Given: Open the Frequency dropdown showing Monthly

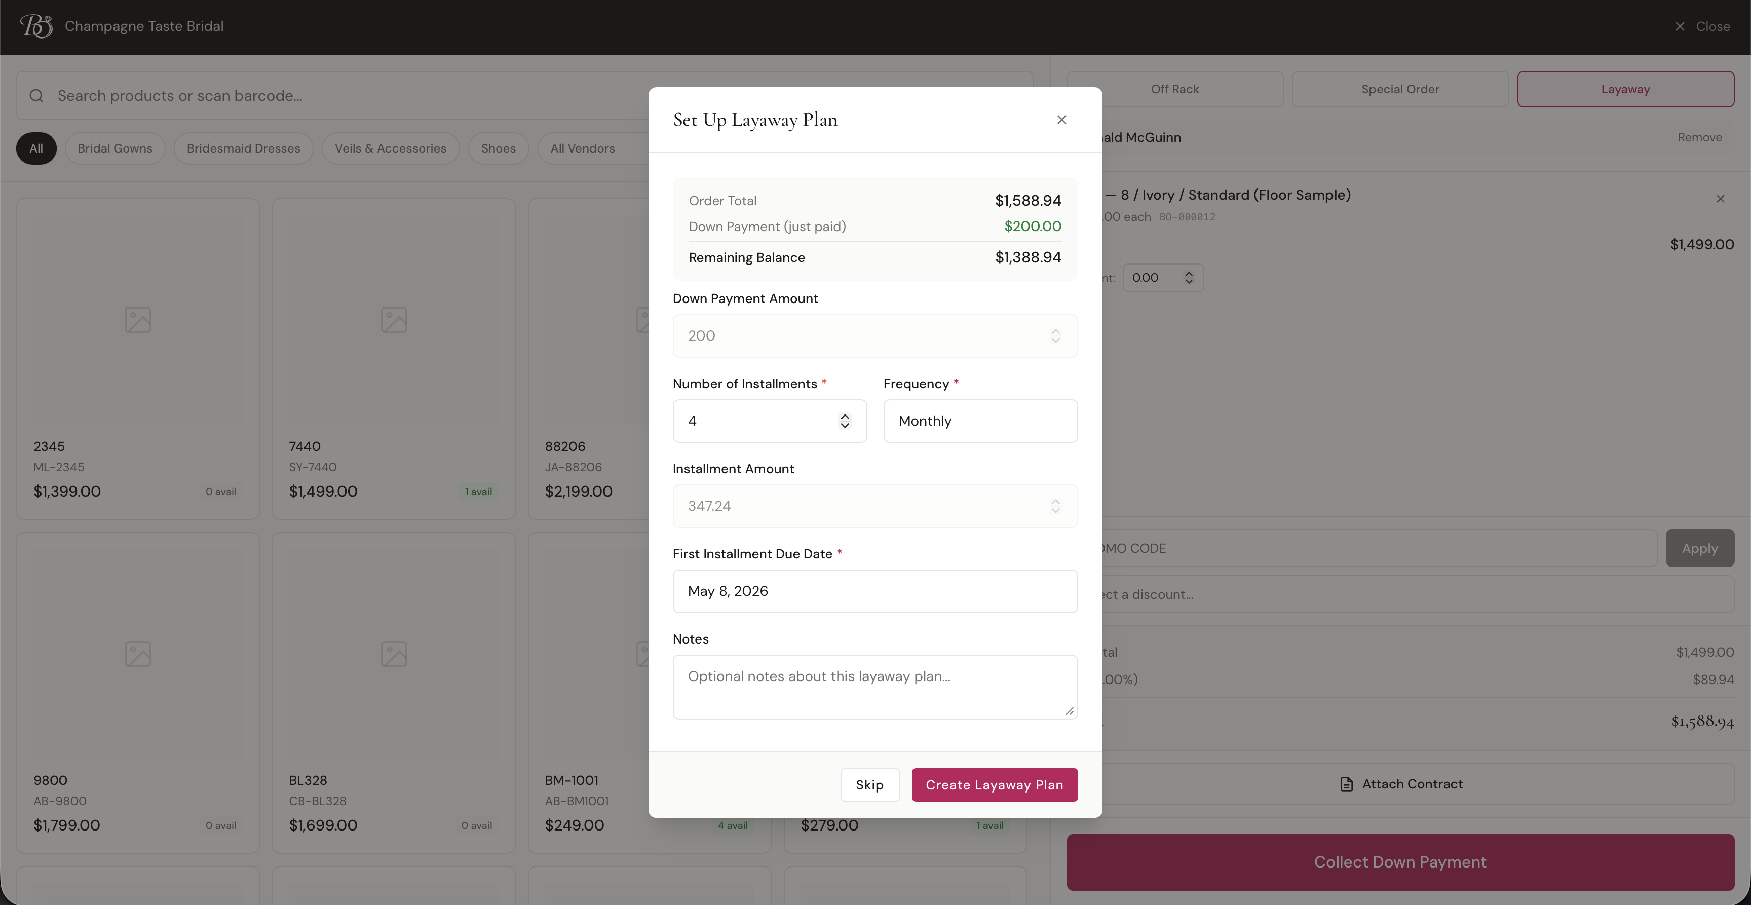Looking at the screenshot, I should pyautogui.click(x=980, y=421).
